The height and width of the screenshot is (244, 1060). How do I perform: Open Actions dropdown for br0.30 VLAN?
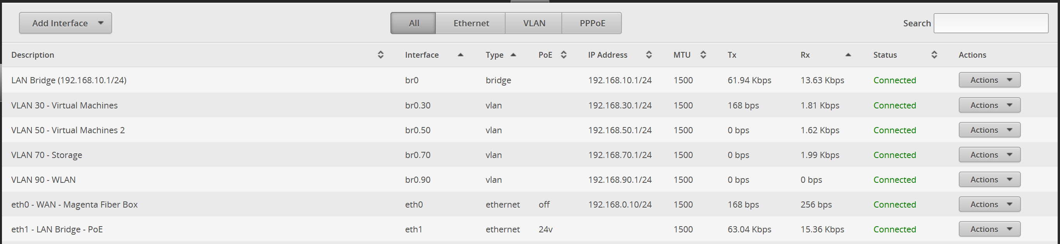click(989, 105)
